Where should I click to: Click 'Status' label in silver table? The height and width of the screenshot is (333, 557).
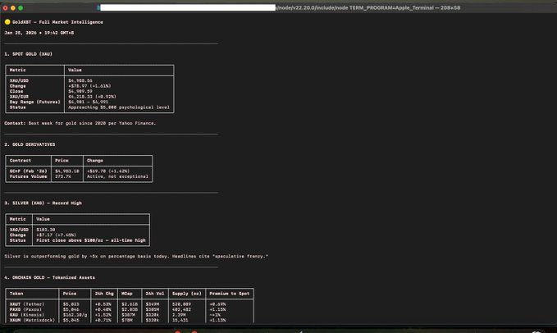[18, 240]
